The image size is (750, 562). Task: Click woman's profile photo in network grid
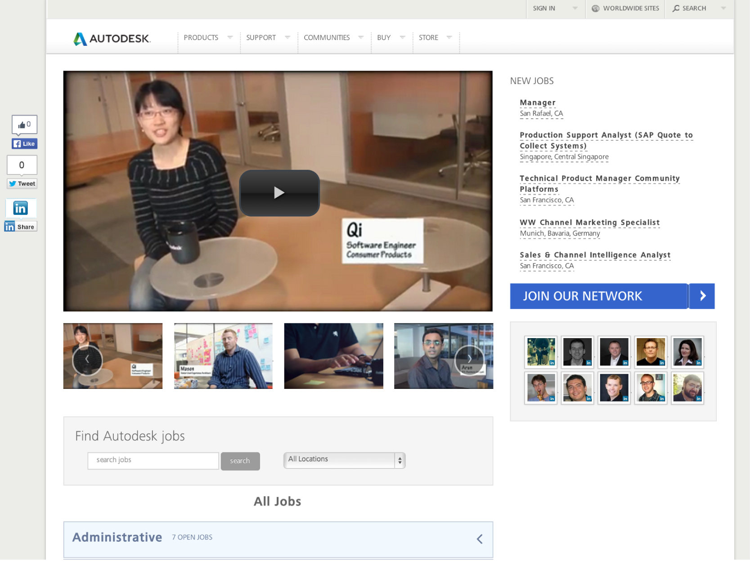click(687, 352)
